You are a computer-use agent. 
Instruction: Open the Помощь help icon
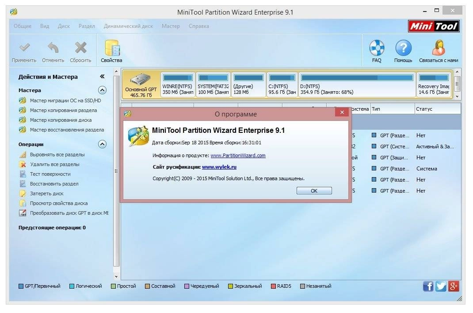pyautogui.click(x=403, y=47)
